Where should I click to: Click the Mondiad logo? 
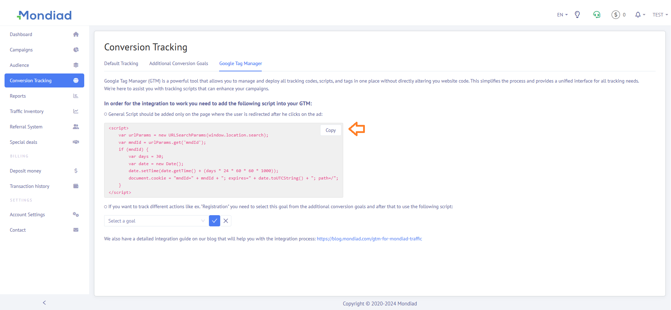(x=44, y=15)
